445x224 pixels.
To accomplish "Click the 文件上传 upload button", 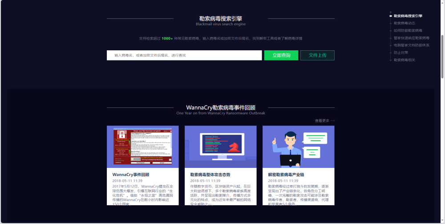I will pyautogui.click(x=317, y=55).
